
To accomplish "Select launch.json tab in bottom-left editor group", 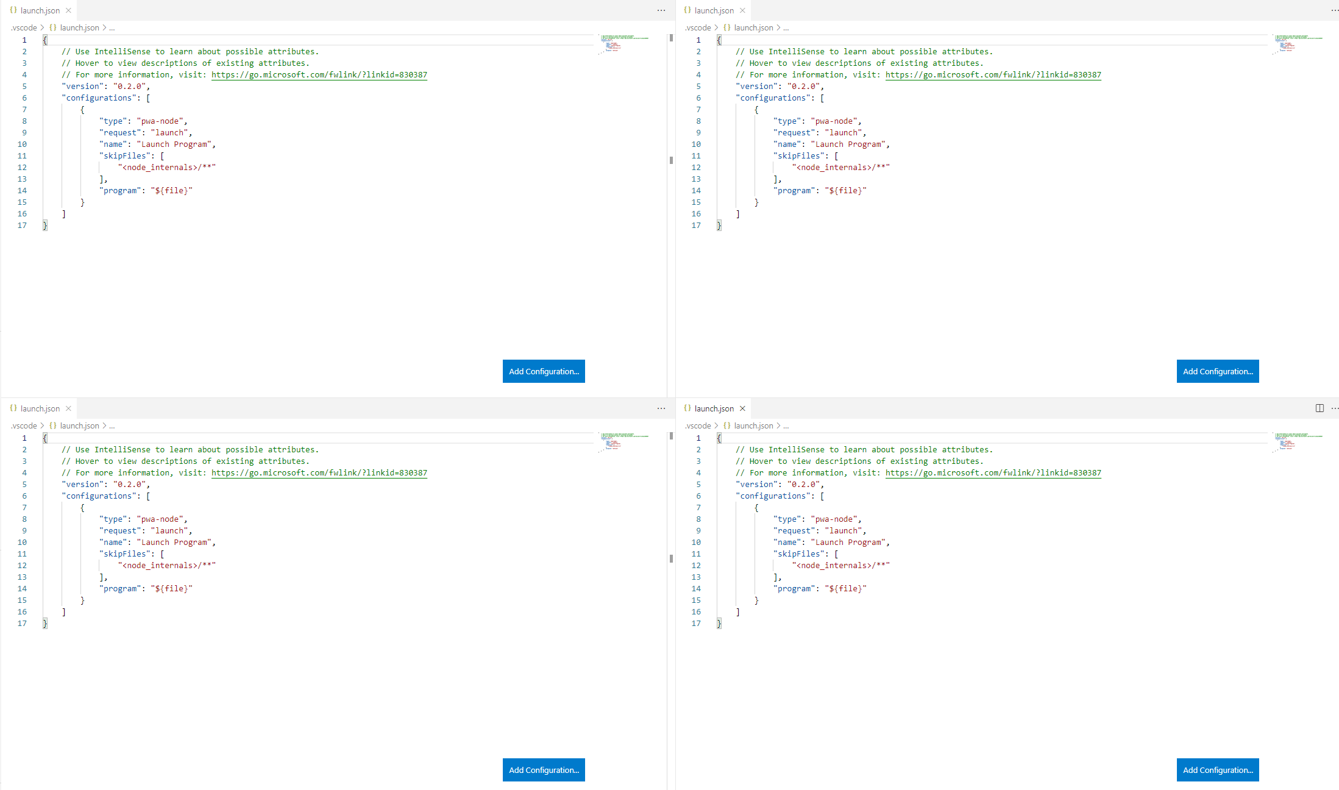I will point(40,408).
